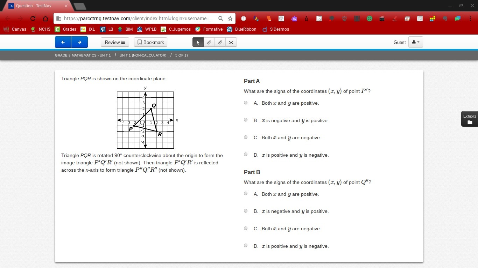The height and width of the screenshot is (268, 478).
Task: Part B: choose B, x negative y positive
Action: click(x=246, y=211)
